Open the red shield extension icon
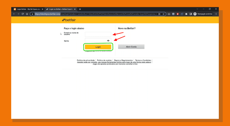This screenshot has width=230, height=126. pyautogui.click(x=178, y=14)
